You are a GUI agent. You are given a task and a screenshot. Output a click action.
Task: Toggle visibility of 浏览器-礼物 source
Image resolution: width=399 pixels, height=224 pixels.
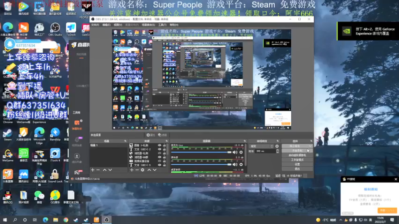pyautogui.click(x=159, y=153)
